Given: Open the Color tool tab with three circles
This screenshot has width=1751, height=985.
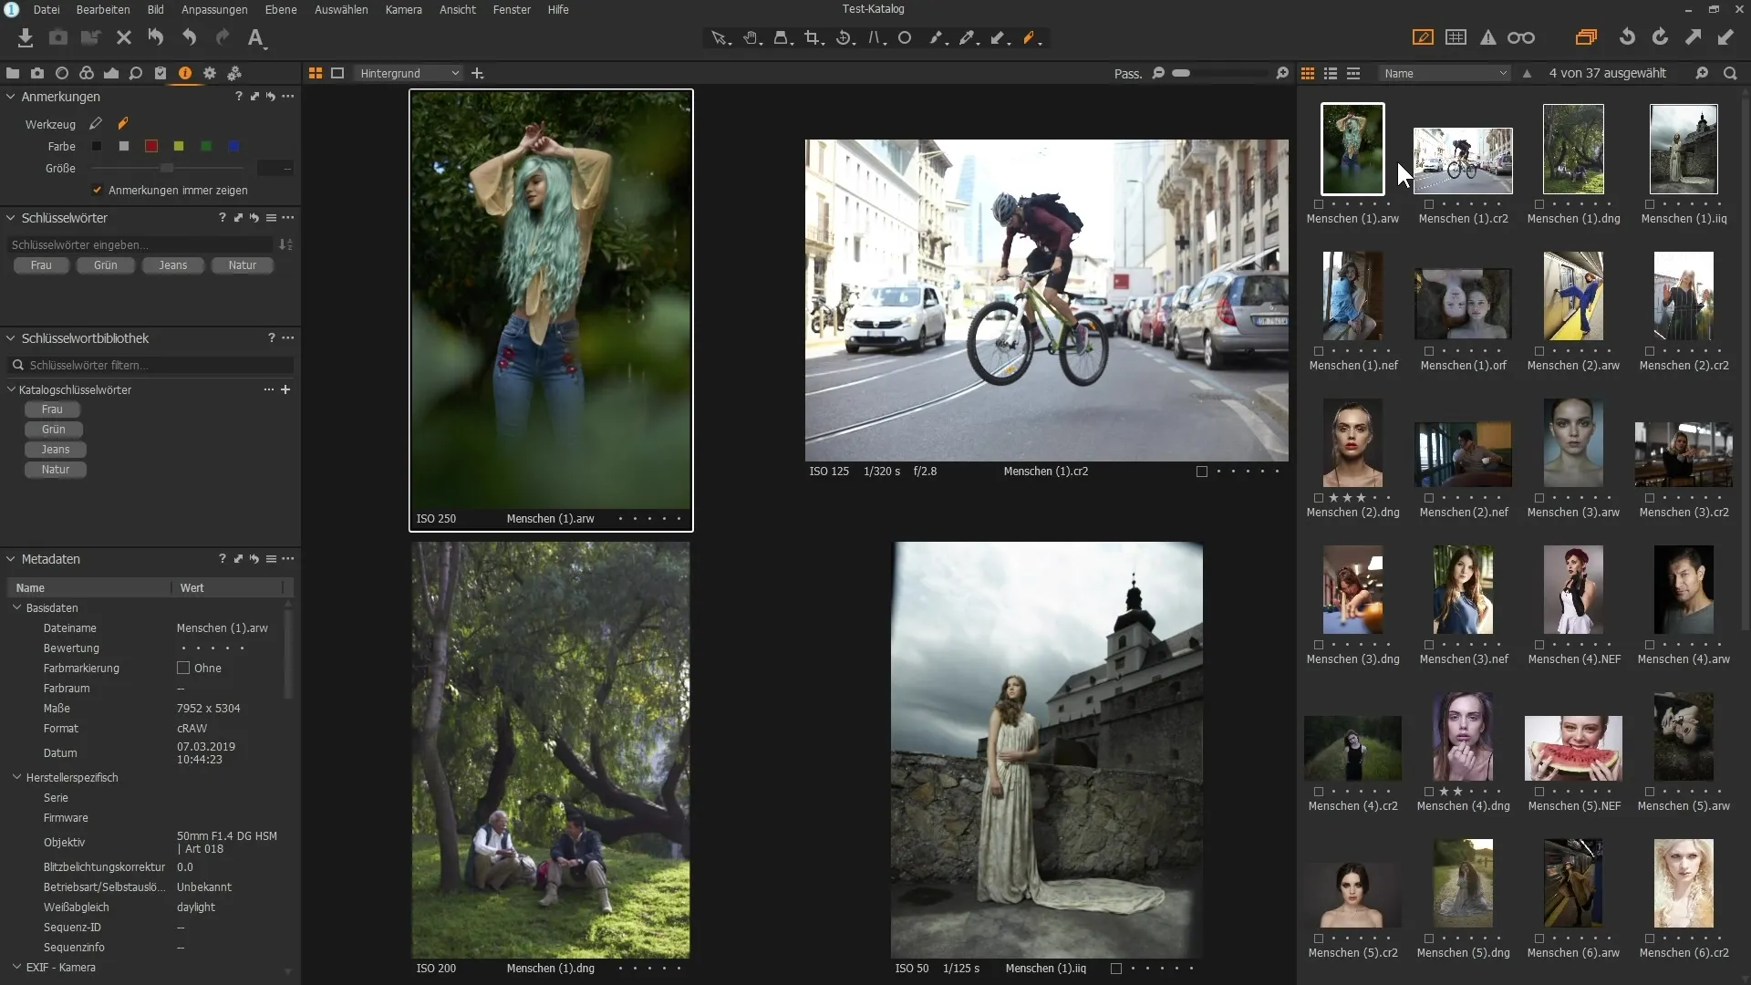Looking at the screenshot, I should pyautogui.click(x=87, y=73).
